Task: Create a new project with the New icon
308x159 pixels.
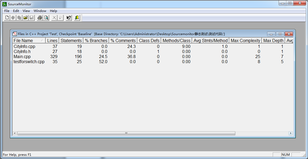Action: point(6,17)
